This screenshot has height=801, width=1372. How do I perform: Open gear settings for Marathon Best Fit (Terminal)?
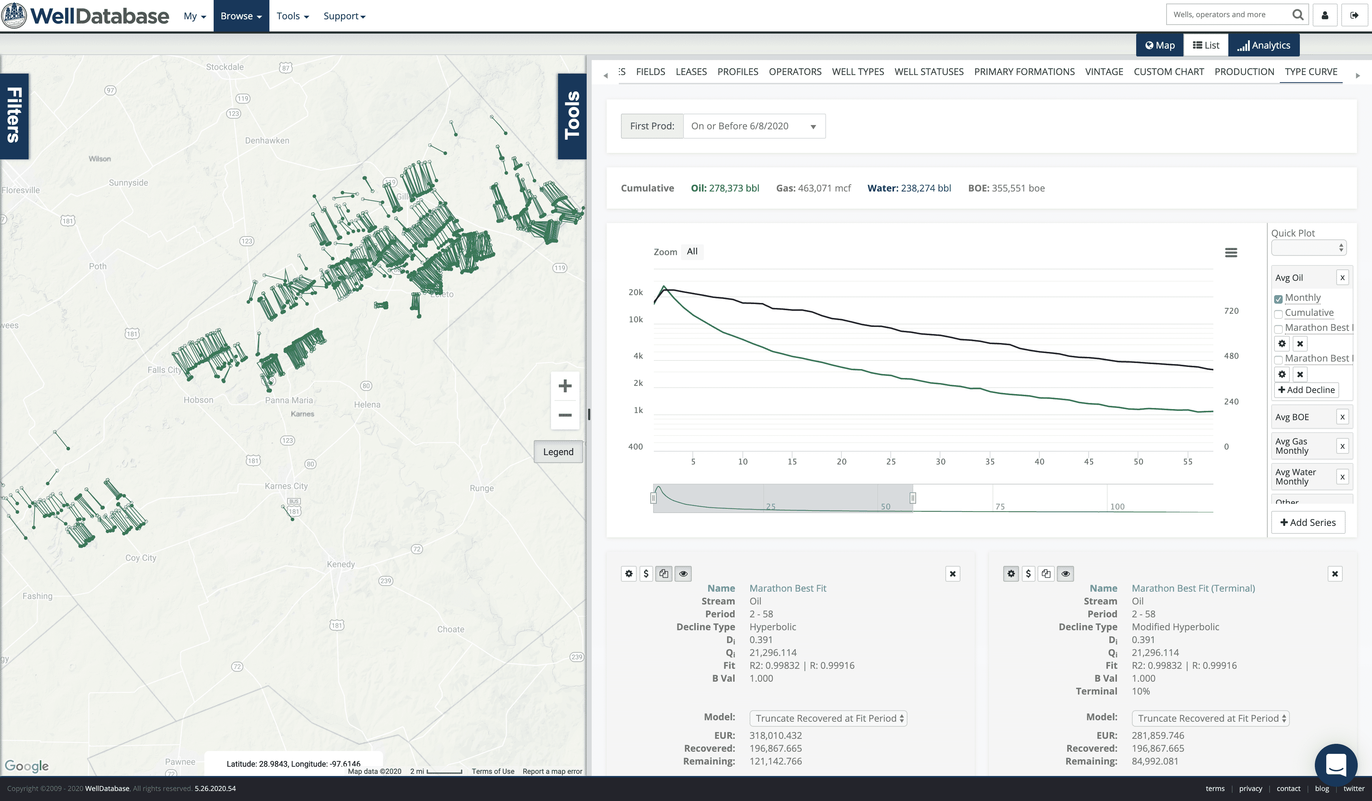click(1011, 573)
